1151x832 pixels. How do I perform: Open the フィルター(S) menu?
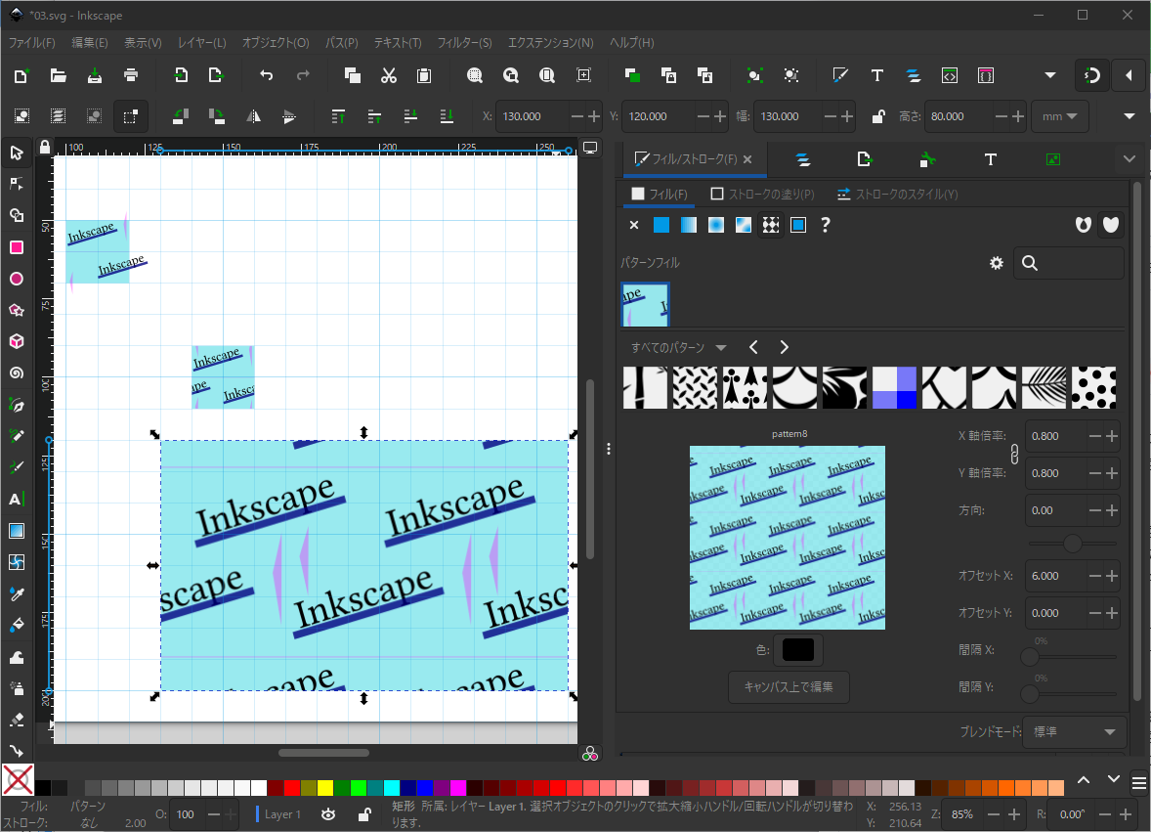[465, 43]
